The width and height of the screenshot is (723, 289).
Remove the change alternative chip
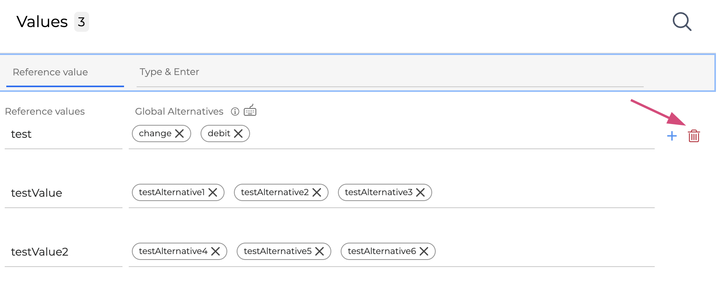tap(179, 134)
